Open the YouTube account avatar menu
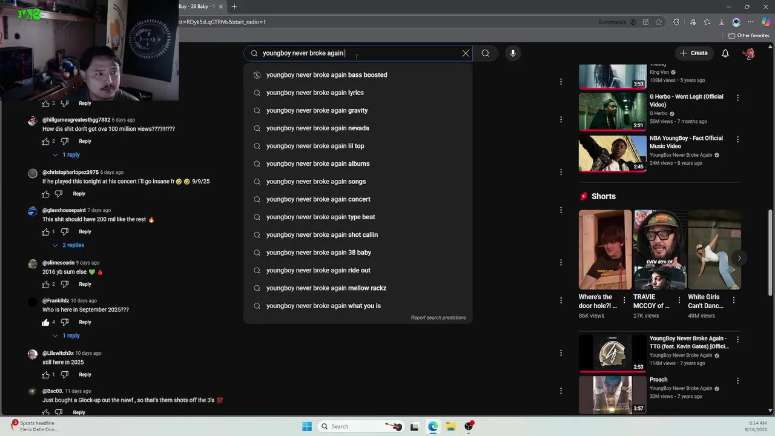 pyautogui.click(x=750, y=53)
